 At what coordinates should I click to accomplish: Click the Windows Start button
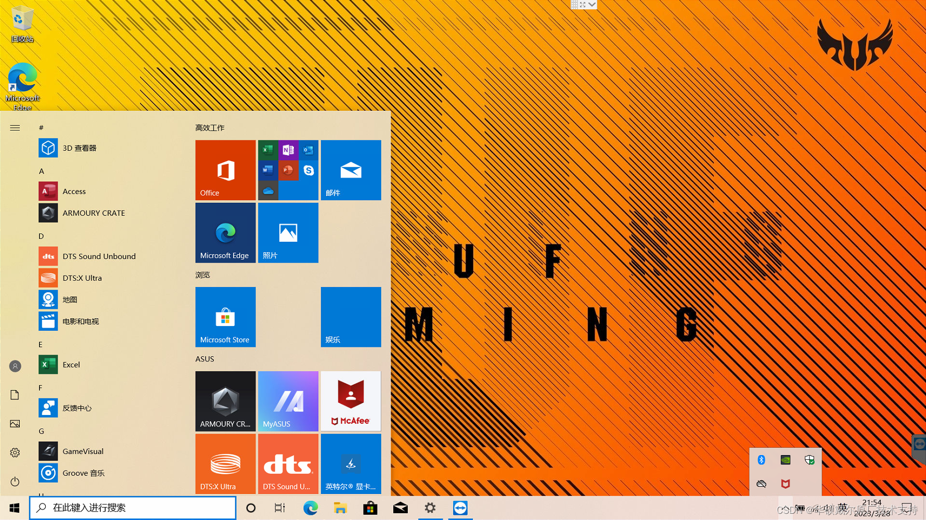[15, 508]
